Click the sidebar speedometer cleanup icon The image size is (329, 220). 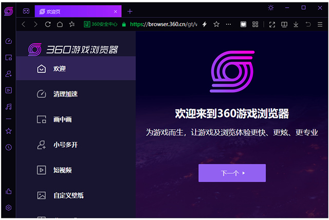[x=9, y=41]
